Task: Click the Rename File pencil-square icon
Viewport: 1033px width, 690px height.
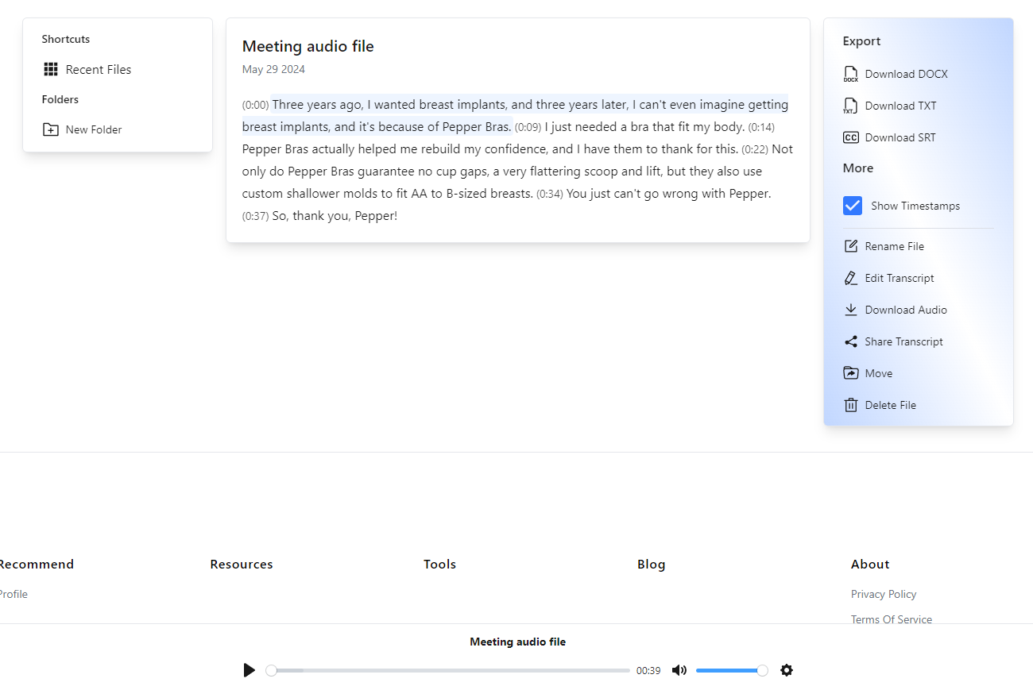Action: 851,246
